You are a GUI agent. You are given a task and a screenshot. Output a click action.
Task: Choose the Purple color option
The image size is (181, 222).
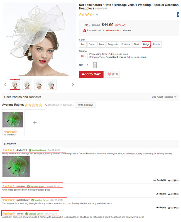[156, 45]
